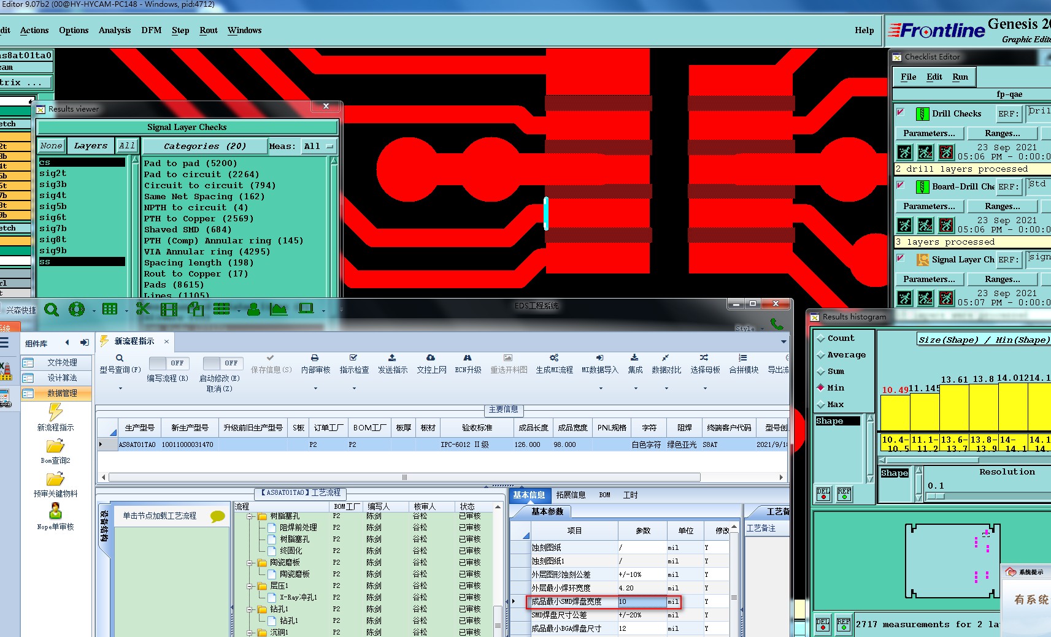The width and height of the screenshot is (1051, 637).
Task: Click the 集成 download icon
Action: (634, 357)
